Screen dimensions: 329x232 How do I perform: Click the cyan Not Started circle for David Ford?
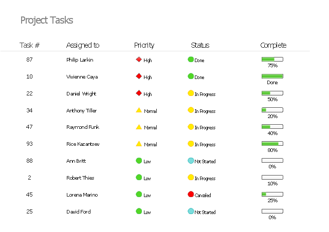tap(191, 211)
